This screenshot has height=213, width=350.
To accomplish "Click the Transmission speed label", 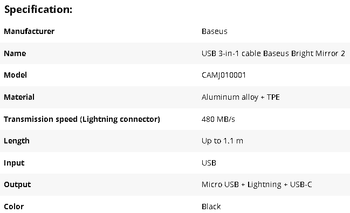I will point(82,119).
